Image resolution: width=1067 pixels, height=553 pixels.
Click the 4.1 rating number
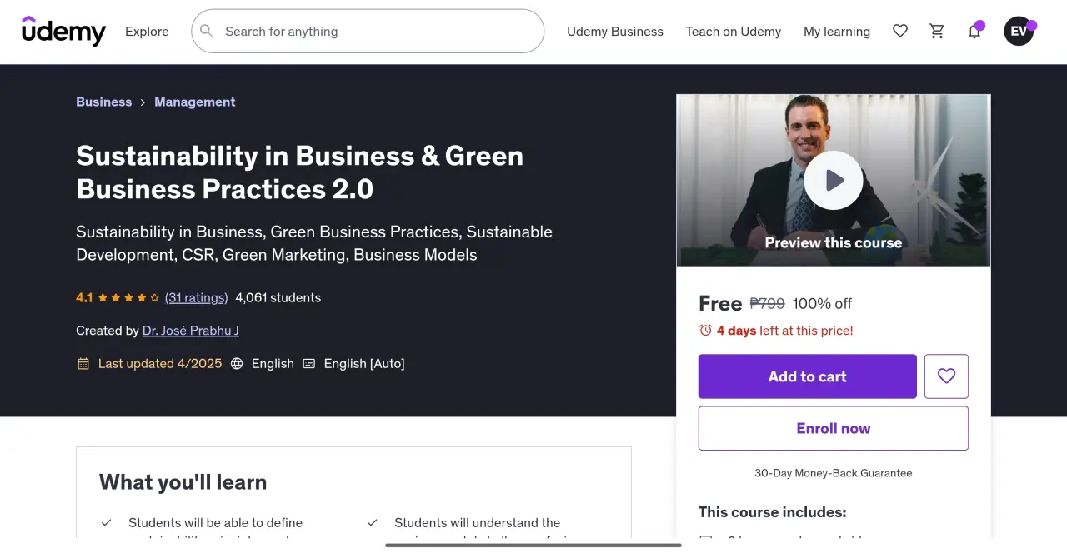click(84, 297)
